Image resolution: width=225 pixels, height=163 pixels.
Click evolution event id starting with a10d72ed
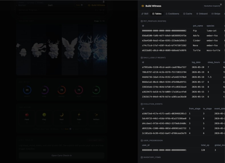(164, 114)
